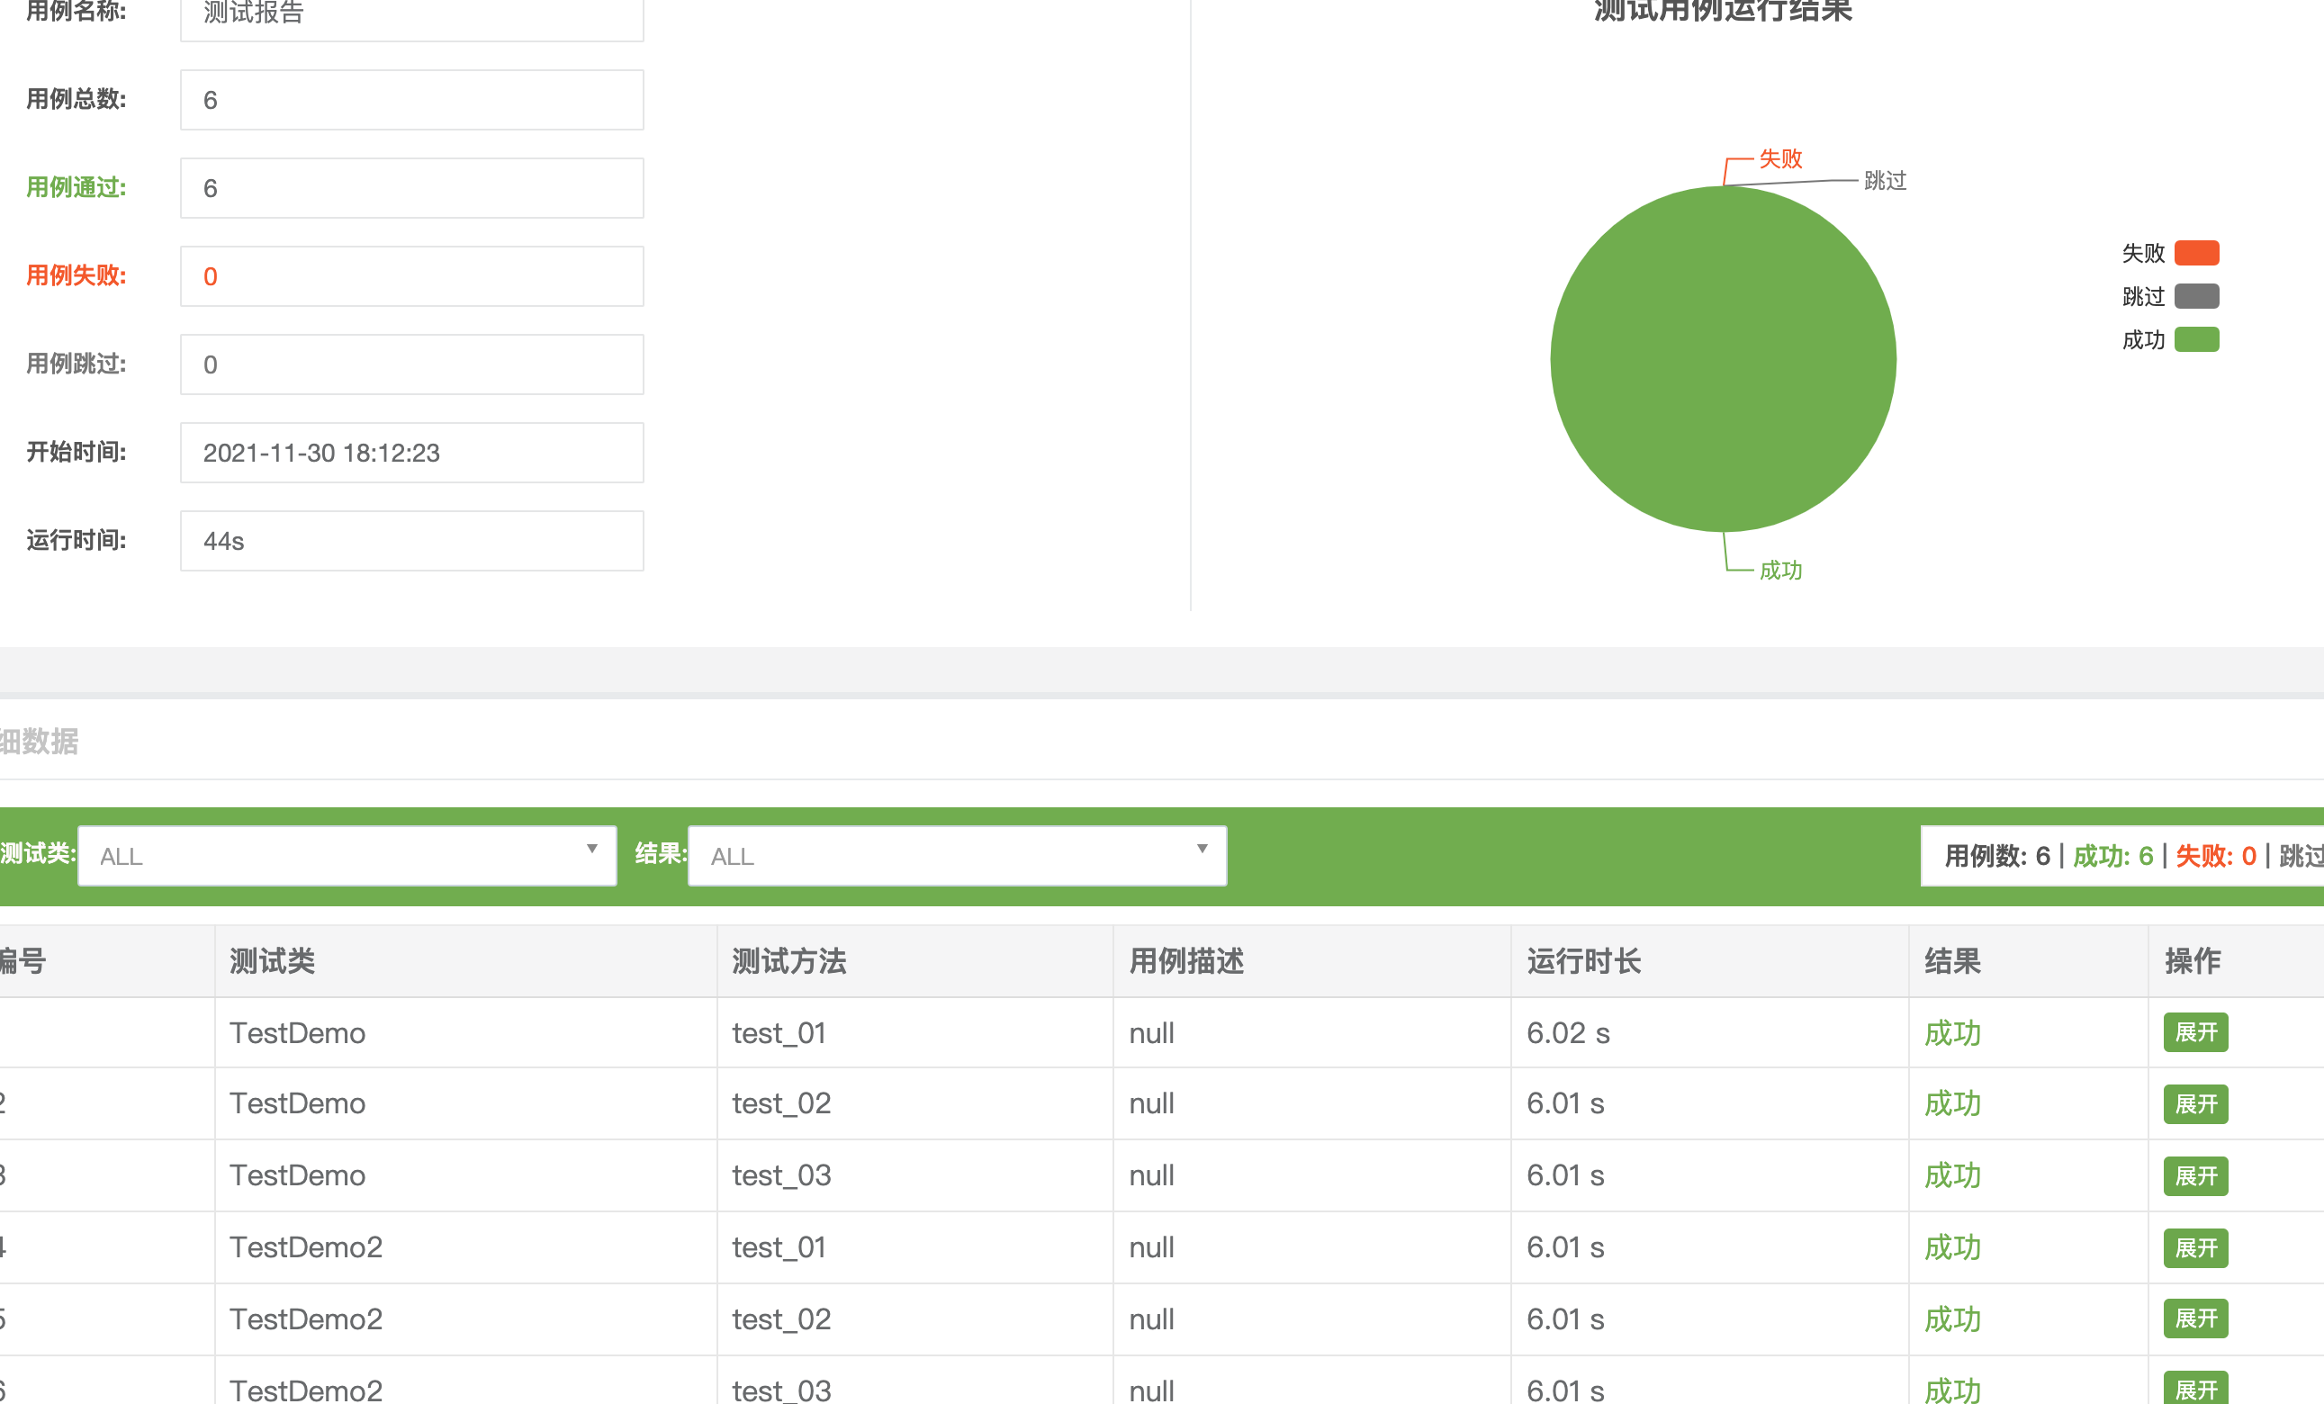Click the 失败 pie chart label

(1779, 158)
